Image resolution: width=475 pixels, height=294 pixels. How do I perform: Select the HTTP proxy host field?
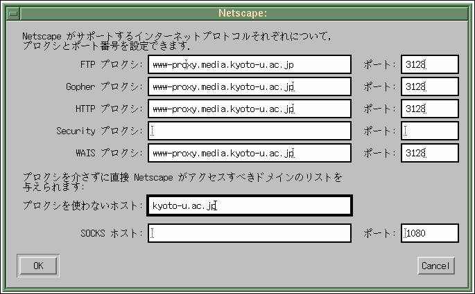(x=250, y=109)
